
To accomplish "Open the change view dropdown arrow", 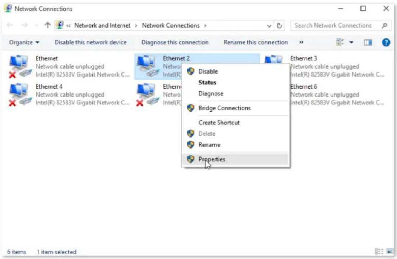I will [x=351, y=42].
